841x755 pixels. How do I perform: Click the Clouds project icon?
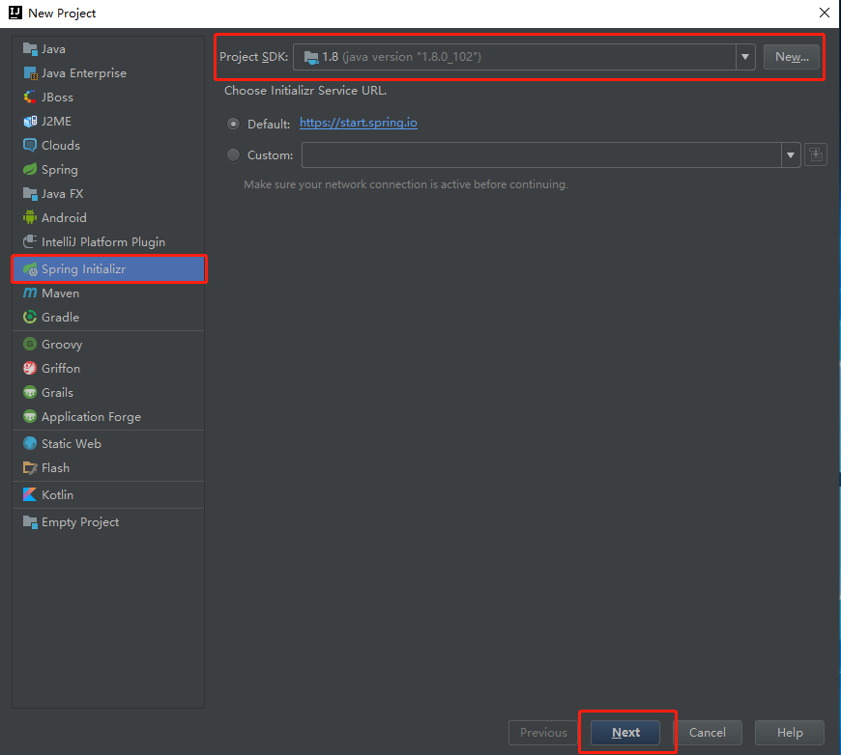coord(30,145)
